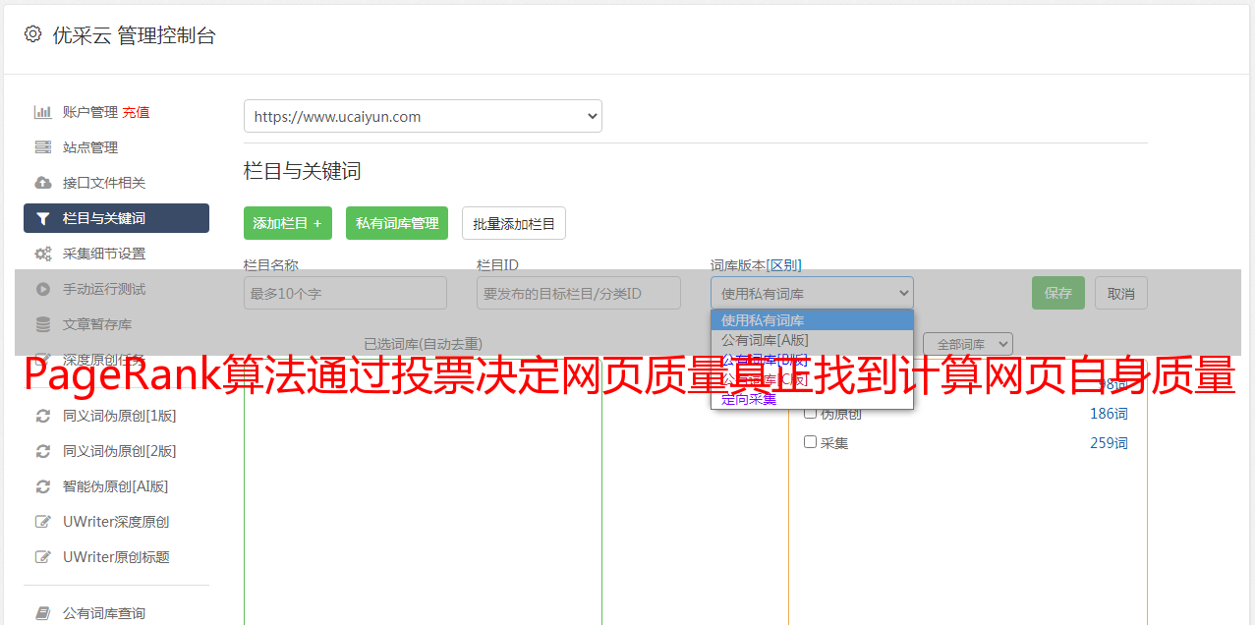
Task: Click the refresh icon for 同义词伪原创[1版]
Action: [43, 416]
